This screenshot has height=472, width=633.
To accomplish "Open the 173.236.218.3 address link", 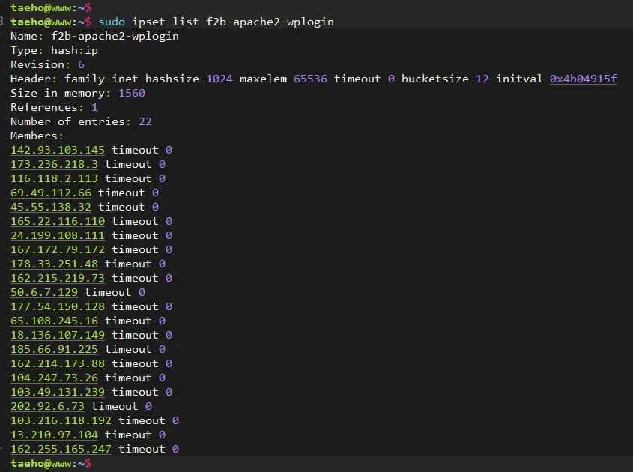I will tap(54, 164).
